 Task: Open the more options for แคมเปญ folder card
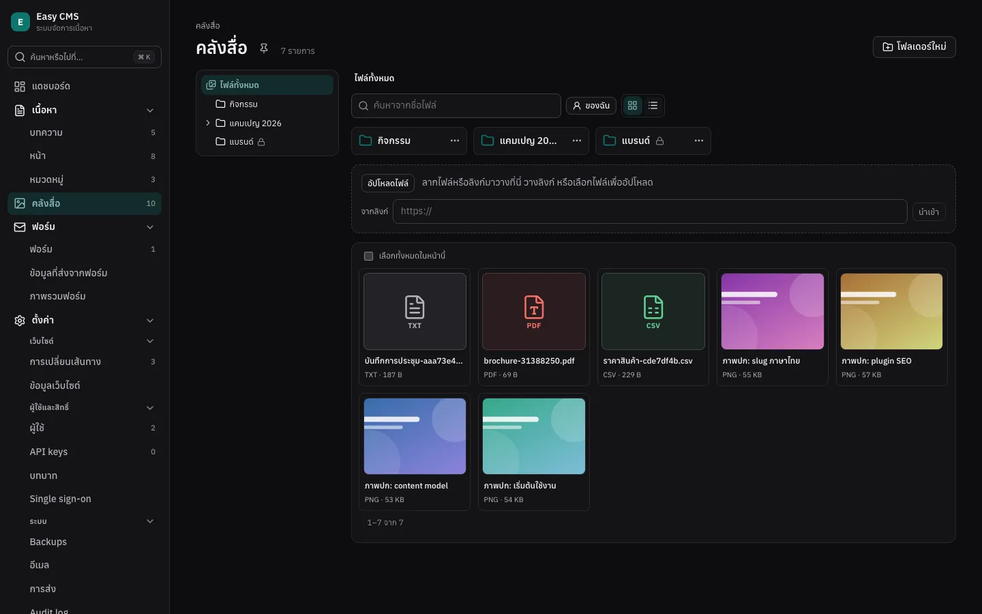point(577,141)
